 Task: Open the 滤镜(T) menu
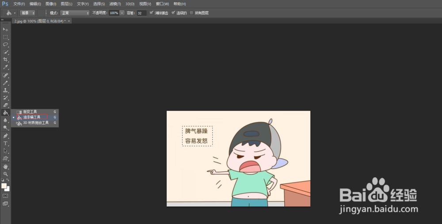pos(115,4)
